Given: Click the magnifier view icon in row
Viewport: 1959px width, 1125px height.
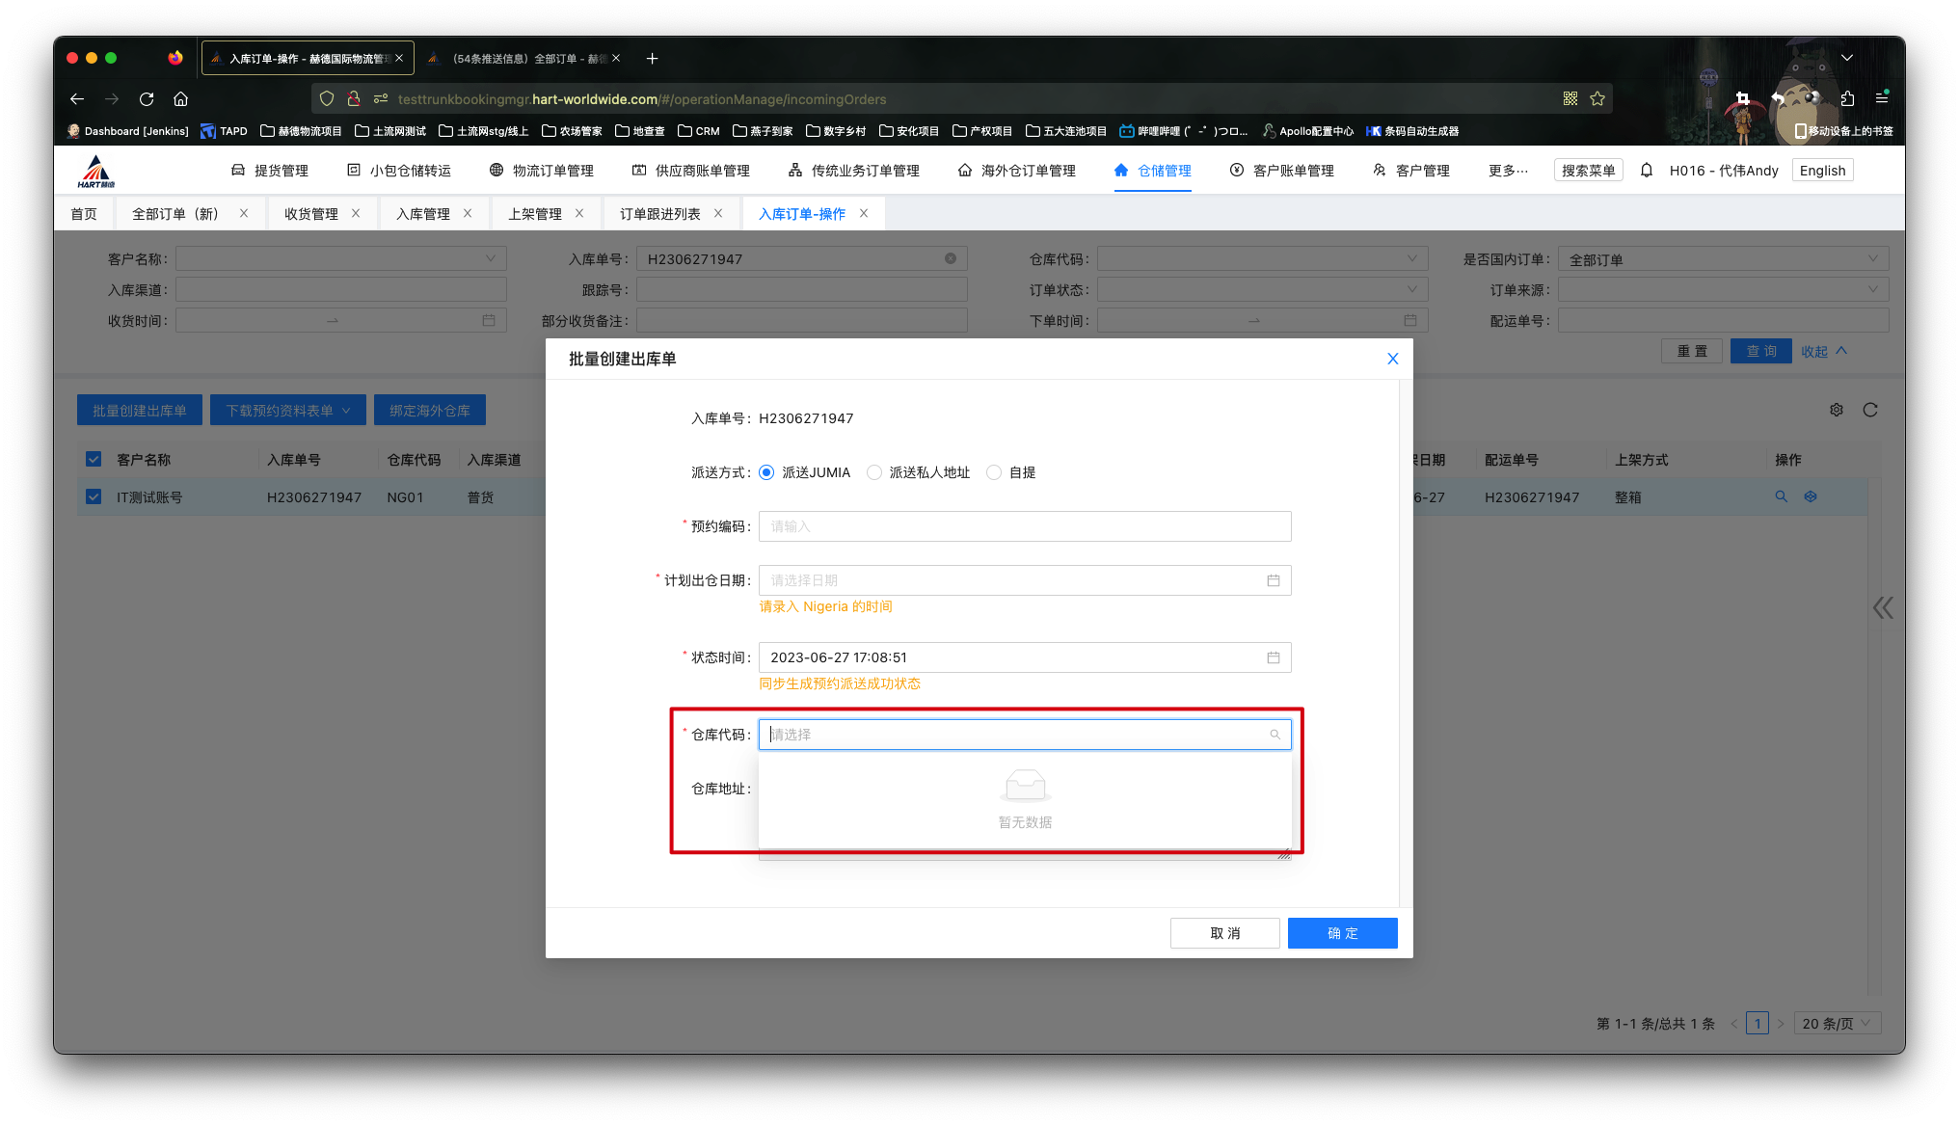Looking at the screenshot, I should pos(1781,496).
